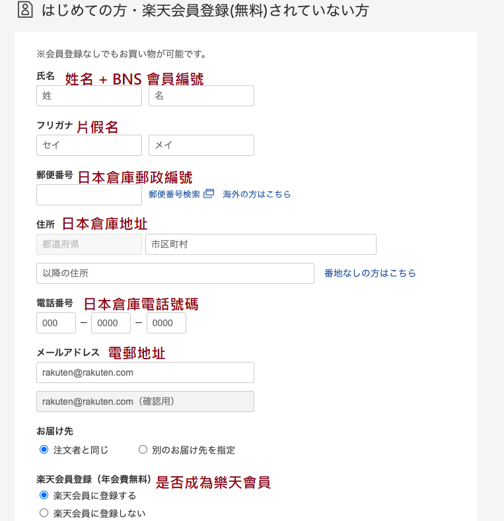
Task: Click into the 名 first name field
Action: tap(201, 96)
